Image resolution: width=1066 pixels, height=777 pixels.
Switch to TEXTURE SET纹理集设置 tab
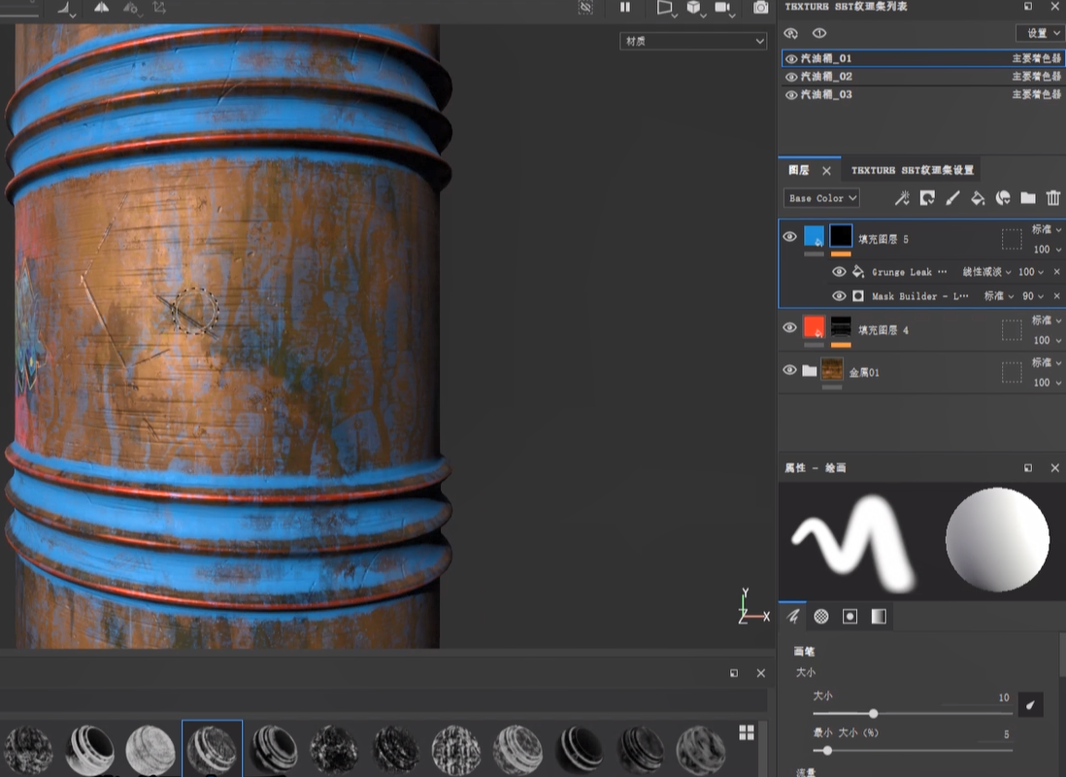pos(912,170)
